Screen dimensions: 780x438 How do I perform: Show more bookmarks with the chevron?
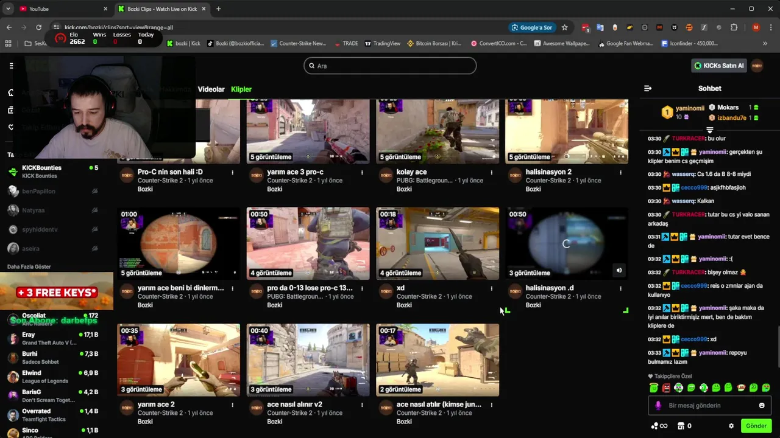[x=765, y=43]
